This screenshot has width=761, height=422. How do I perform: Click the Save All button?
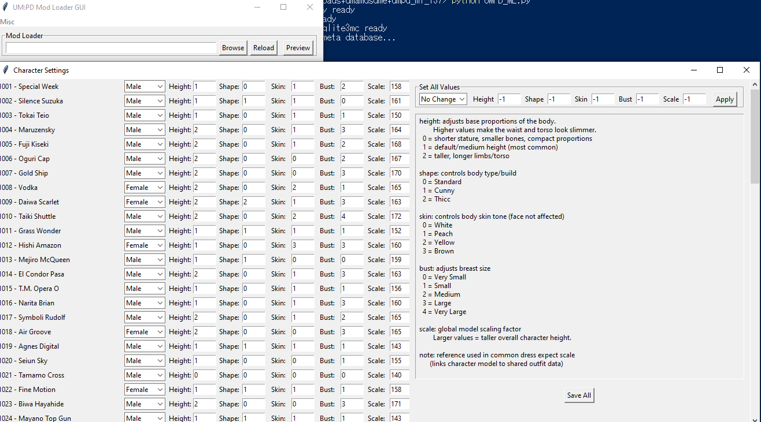[579, 395]
